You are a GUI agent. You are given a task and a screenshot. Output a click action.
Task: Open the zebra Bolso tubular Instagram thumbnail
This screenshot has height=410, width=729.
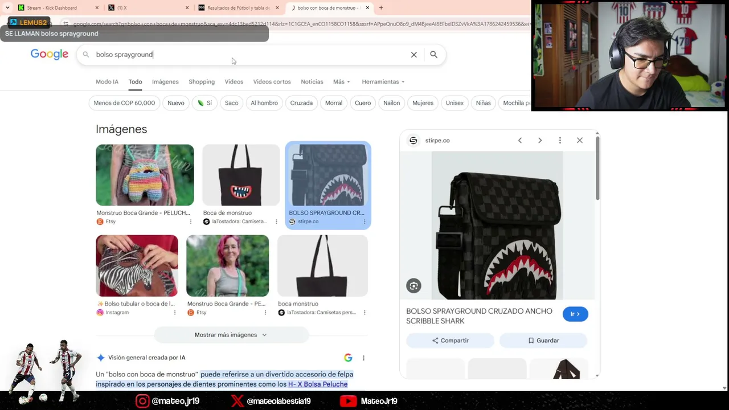pos(137,266)
